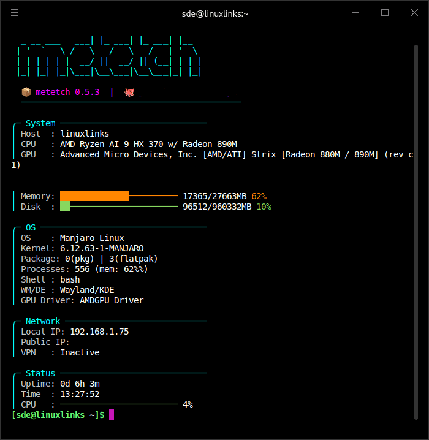Close the terminal window

point(413,12)
